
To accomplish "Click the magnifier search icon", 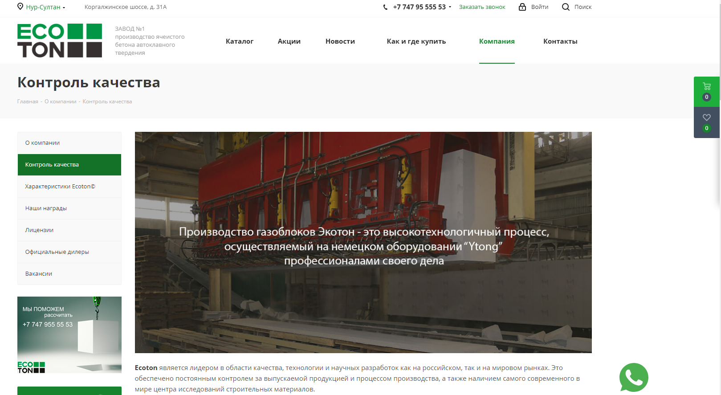I will pos(566,7).
